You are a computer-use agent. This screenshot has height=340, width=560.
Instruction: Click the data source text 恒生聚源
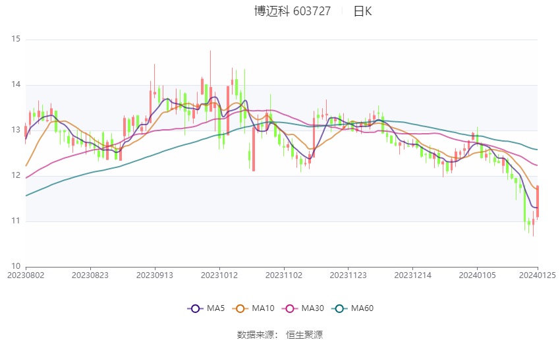[x=304, y=335]
